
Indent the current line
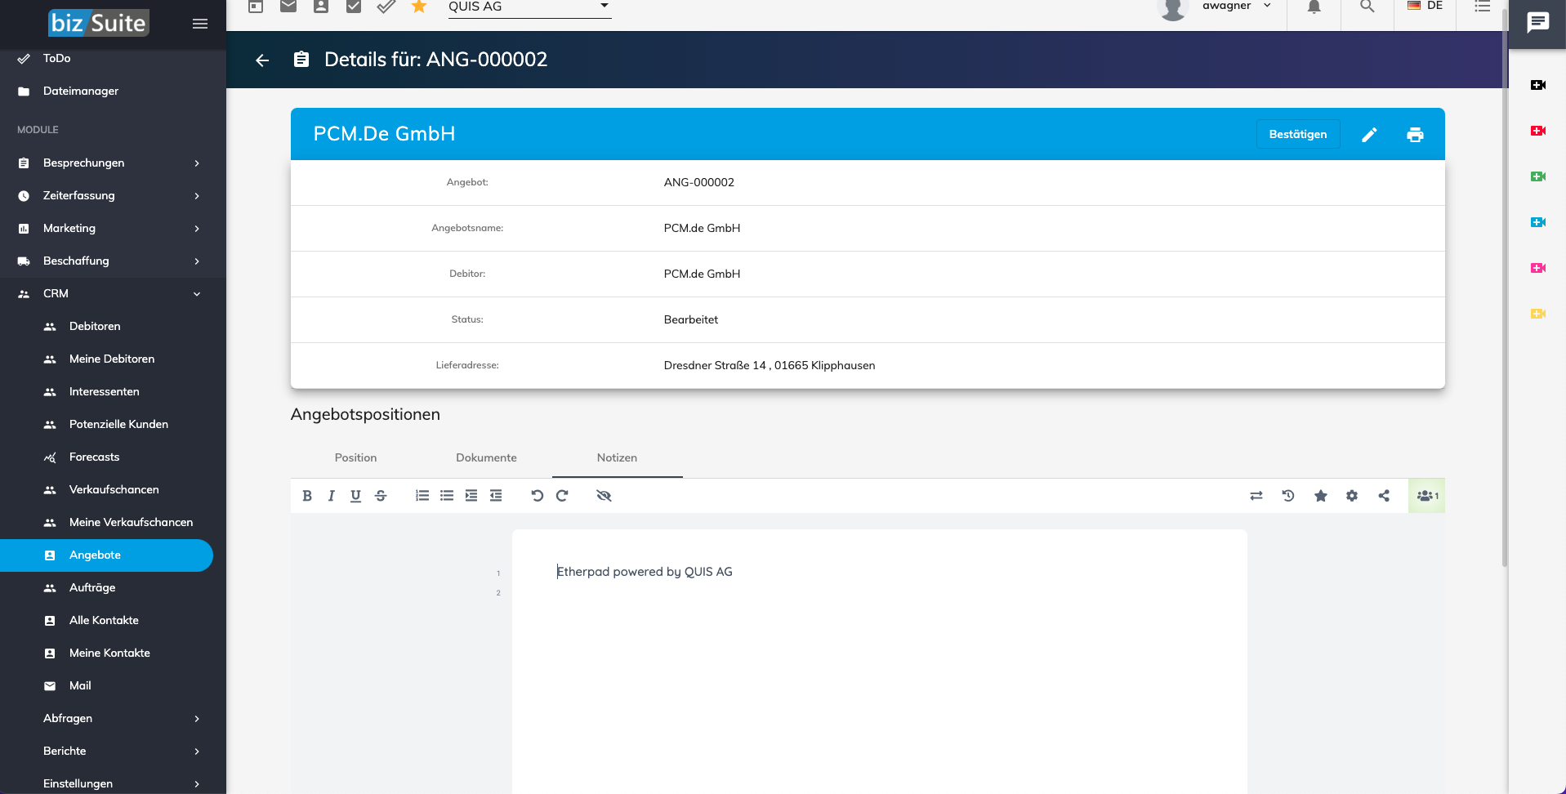(471, 496)
